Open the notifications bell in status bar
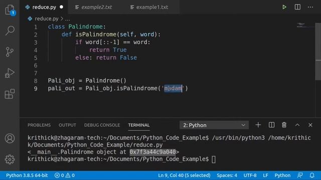321x180 pixels. 312,175
